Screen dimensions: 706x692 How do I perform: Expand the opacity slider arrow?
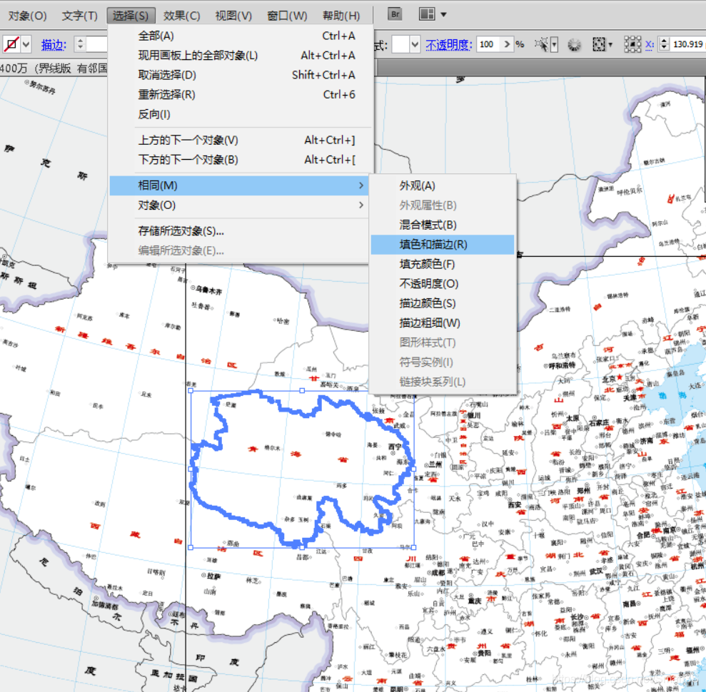pyautogui.click(x=508, y=44)
